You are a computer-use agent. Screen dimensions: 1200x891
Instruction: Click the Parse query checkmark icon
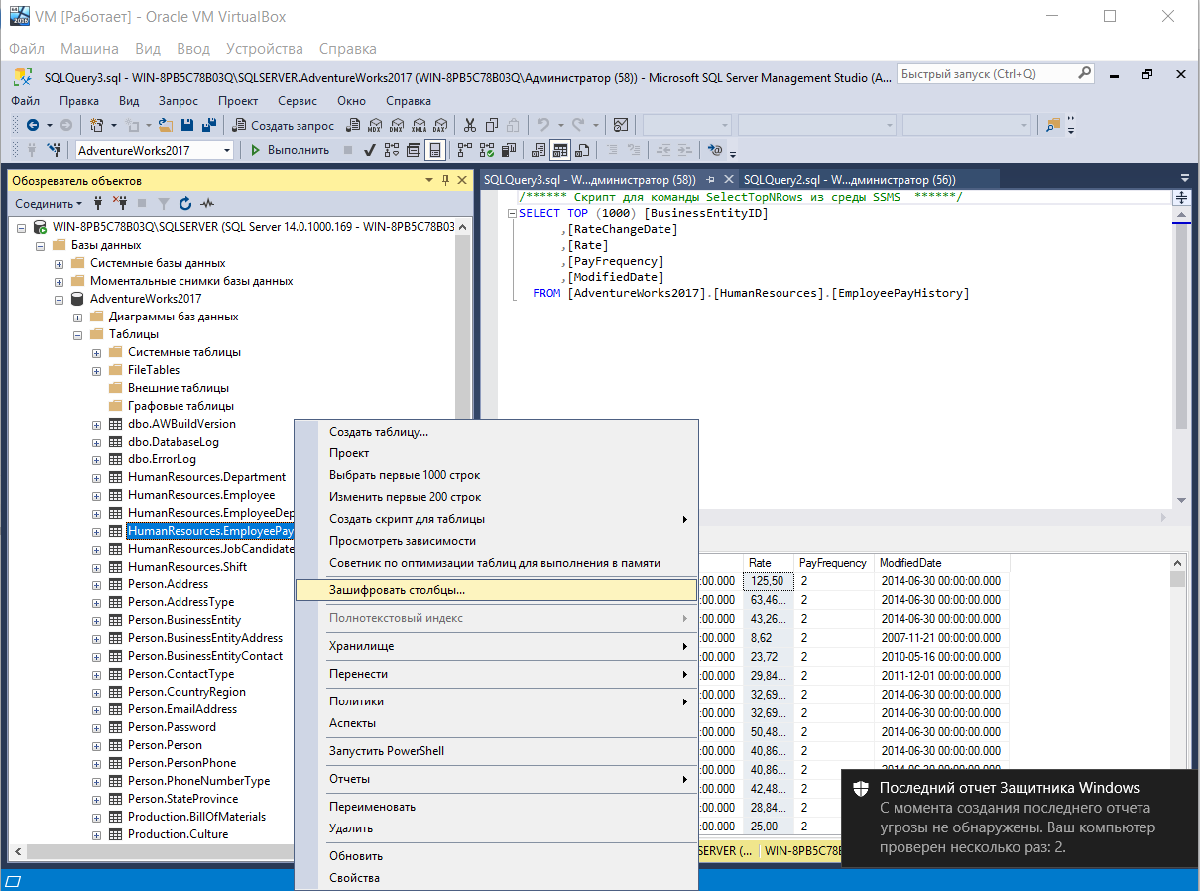369,150
